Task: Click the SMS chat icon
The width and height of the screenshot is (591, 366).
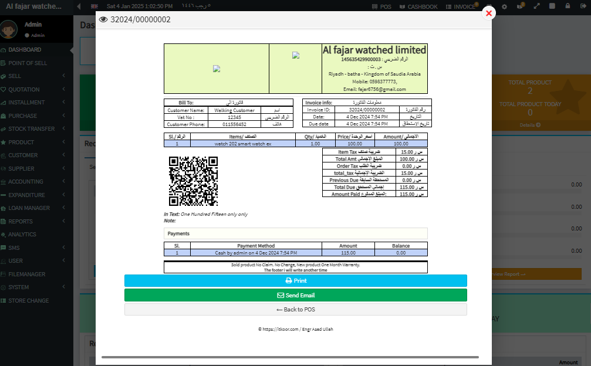Action: (4, 248)
